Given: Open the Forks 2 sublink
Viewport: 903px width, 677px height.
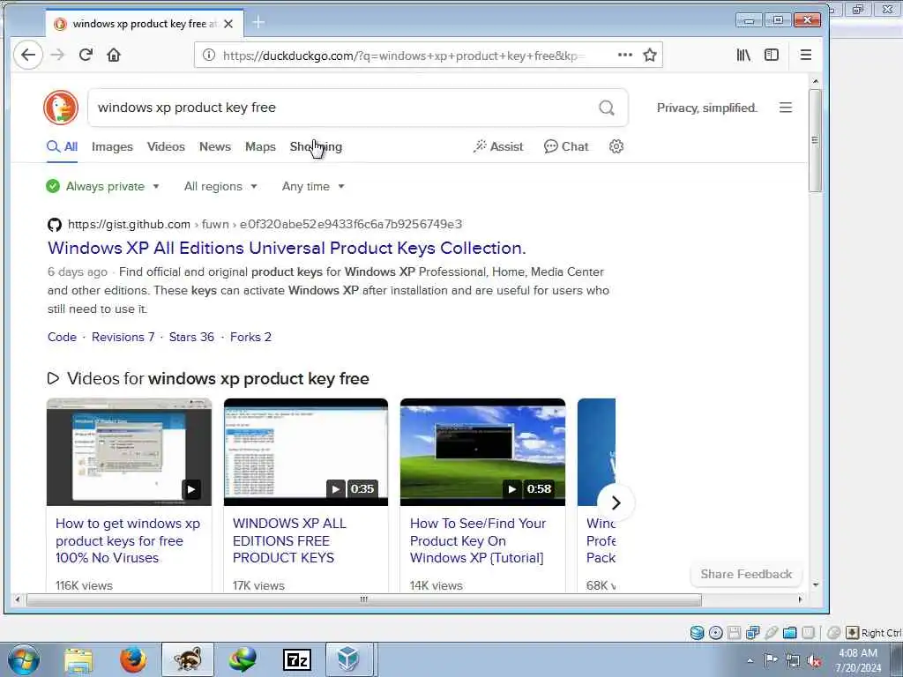Looking at the screenshot, I should pyautogui.click(x=250, y=337).
